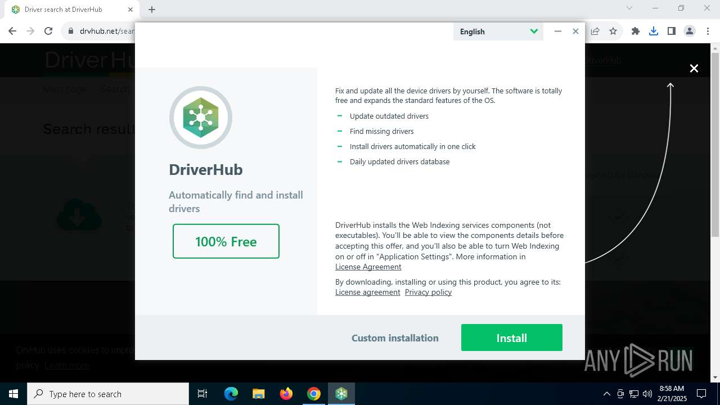The width and height of the screenshot is (720, 405).
Task: Click Daily updated drivers database text
Action: [399, 161]
